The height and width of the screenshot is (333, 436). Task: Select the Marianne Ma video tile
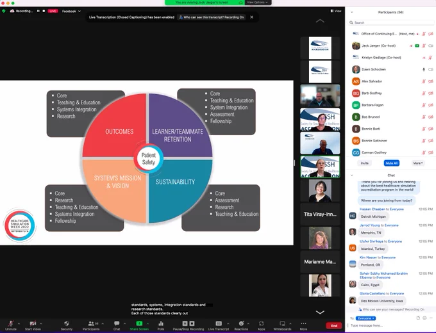320,262
